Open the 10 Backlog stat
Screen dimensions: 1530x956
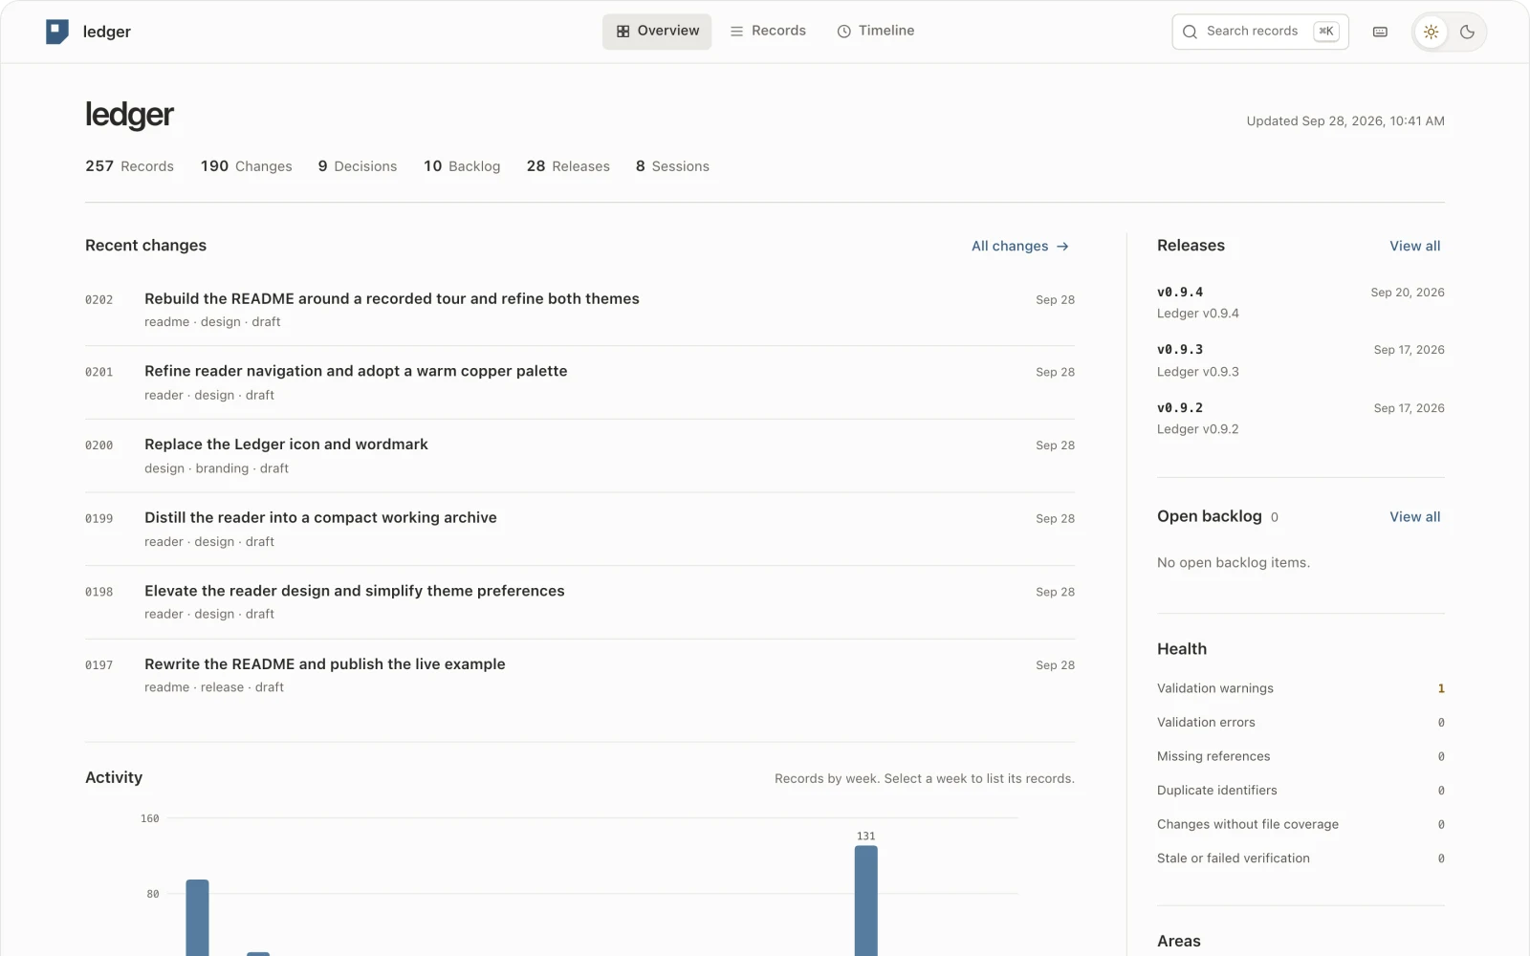462,166
